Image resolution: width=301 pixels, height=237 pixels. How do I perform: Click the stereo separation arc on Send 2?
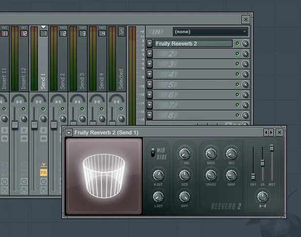point(58,98)
